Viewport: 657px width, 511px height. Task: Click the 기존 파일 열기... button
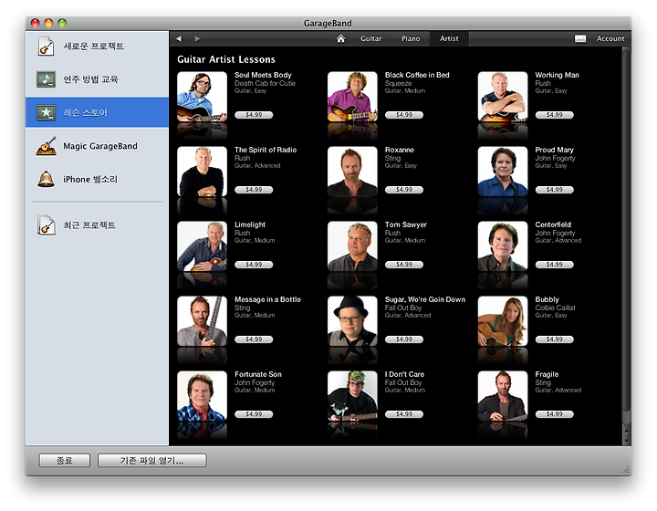point(151,460)
